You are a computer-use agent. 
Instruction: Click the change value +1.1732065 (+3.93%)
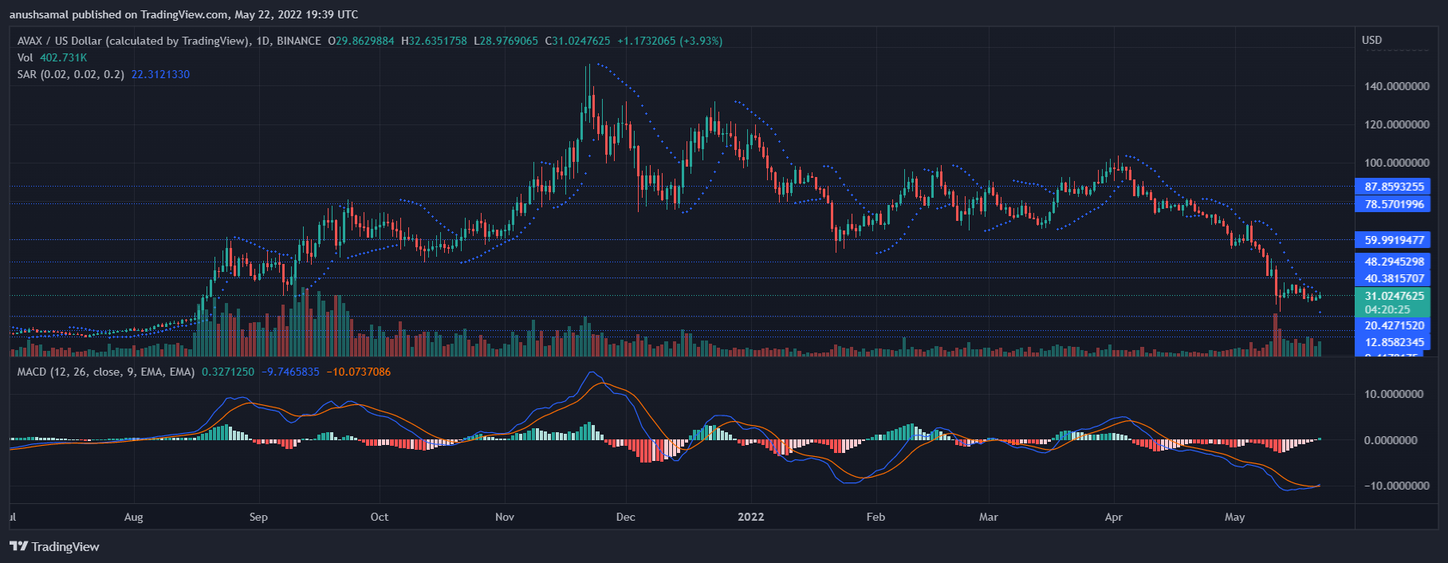(x=671, y=41)
